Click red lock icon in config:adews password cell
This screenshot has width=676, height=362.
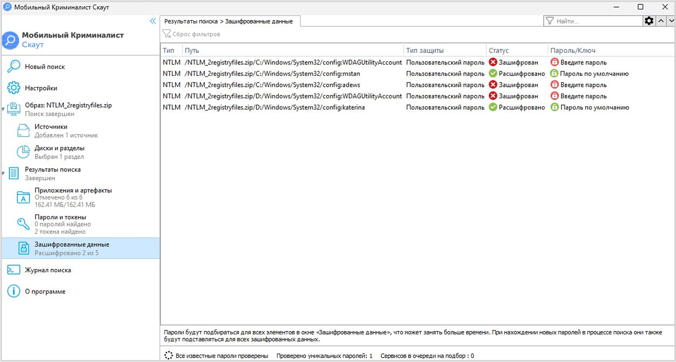pos(554,85)
